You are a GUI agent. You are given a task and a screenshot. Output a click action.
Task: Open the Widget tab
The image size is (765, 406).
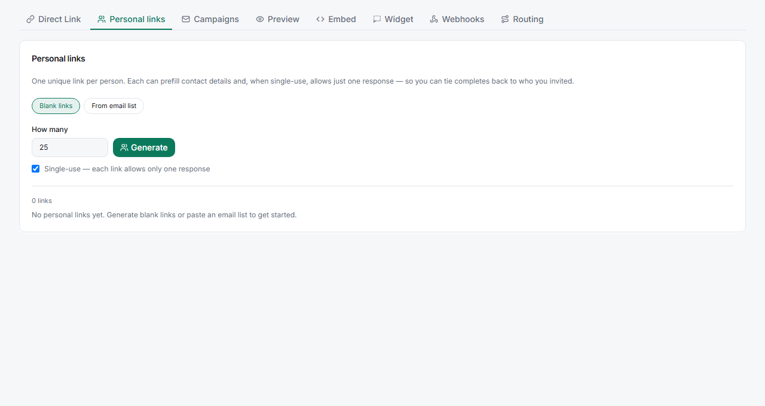[393, 19]
